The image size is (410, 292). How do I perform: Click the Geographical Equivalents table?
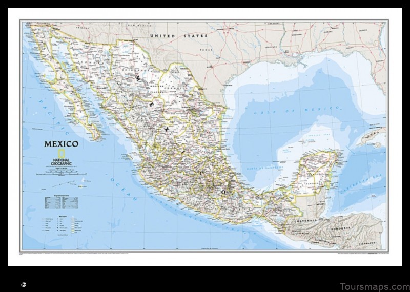[61, 202]
